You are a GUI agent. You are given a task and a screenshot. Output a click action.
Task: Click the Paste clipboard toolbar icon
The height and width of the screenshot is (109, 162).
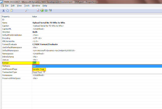click(12, 10)
